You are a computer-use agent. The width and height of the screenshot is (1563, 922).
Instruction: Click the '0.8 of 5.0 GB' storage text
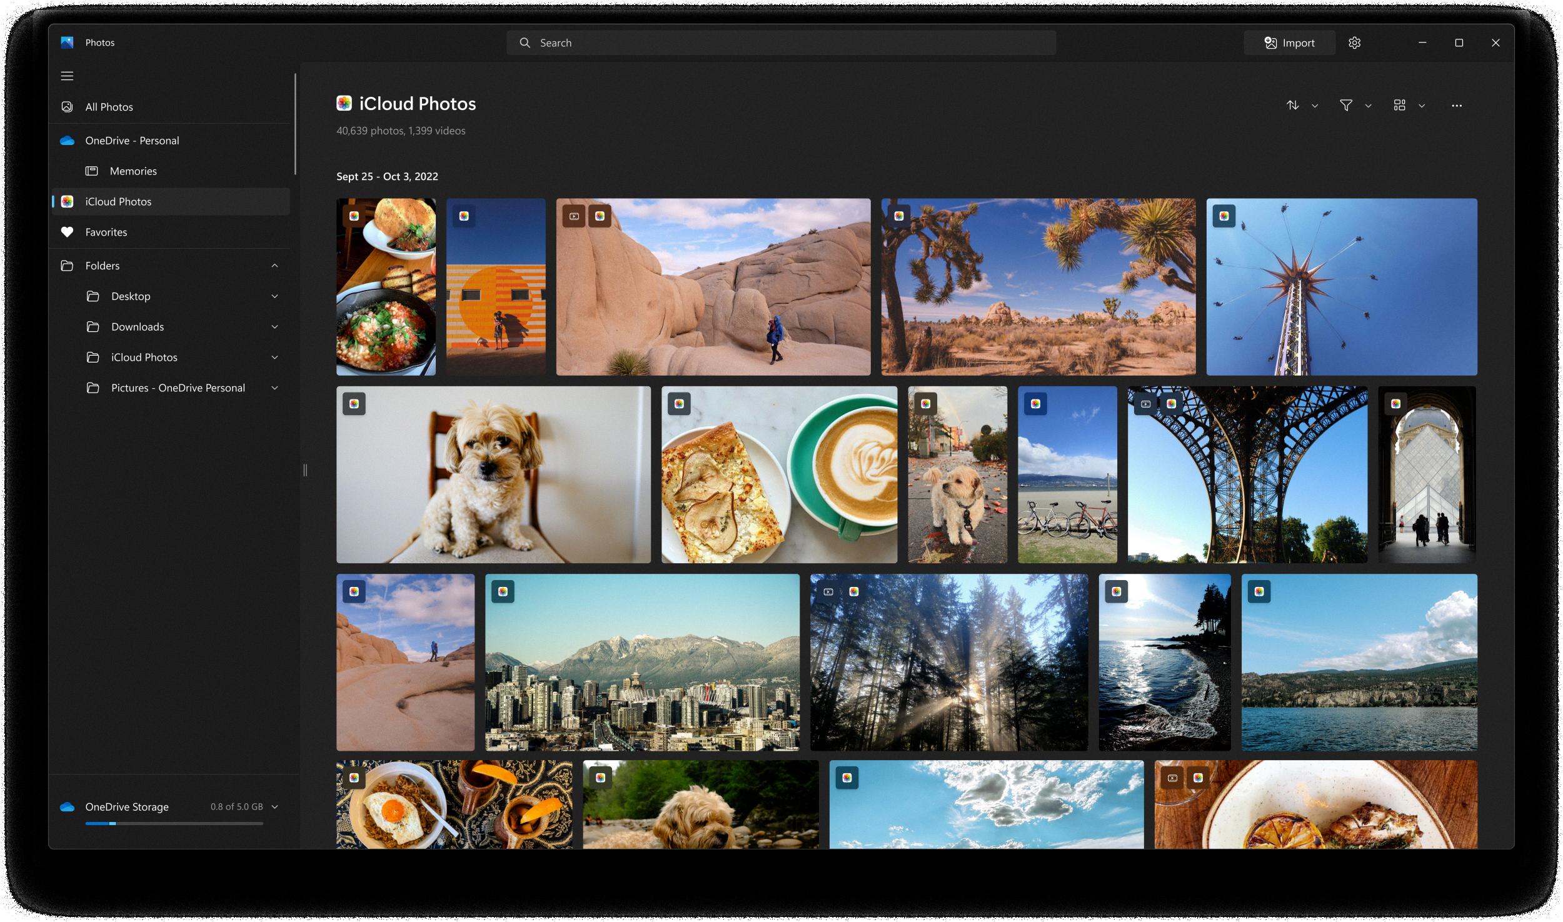click(x=236, y=807)
